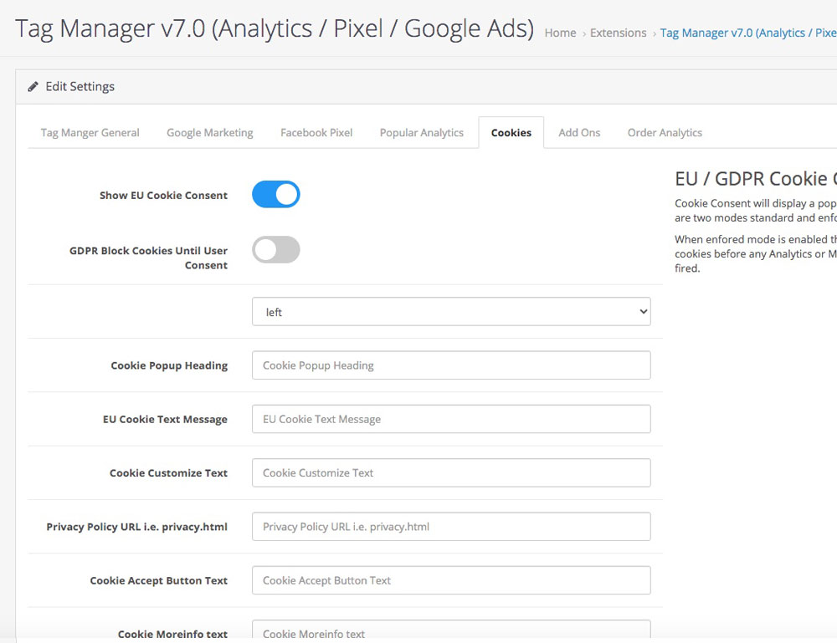
Task: Focus the Cookie Customize Text input
Action: 451,473
